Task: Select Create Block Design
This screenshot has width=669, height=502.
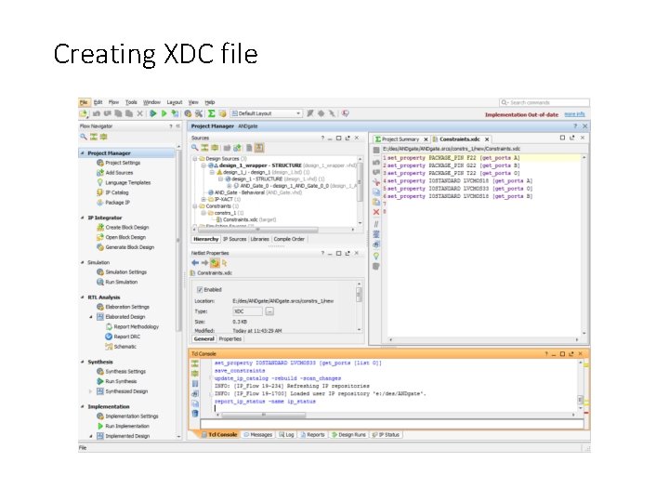Action: coord(127,227)
